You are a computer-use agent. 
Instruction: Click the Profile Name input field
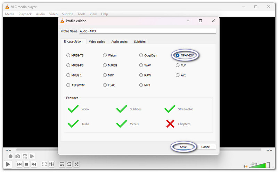[147, 31]
